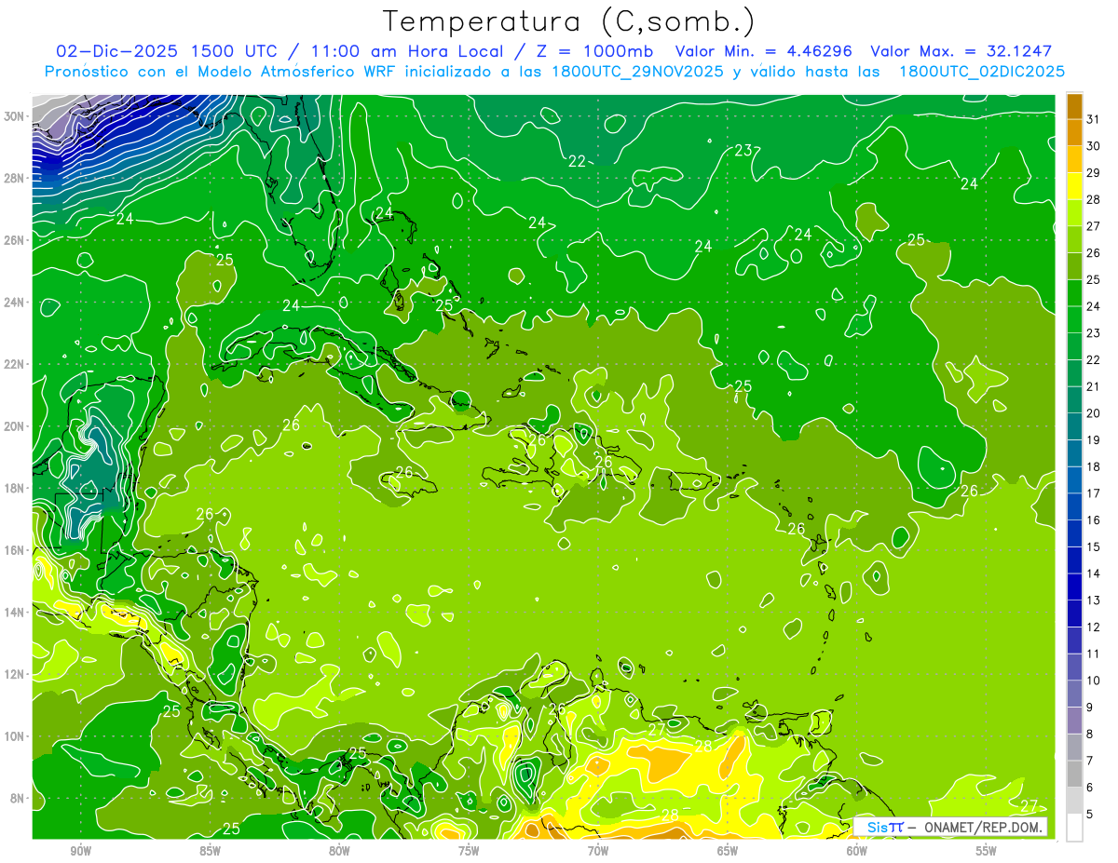
Task: Click the latitude axis label "16N"
Action: click(16, 550)
